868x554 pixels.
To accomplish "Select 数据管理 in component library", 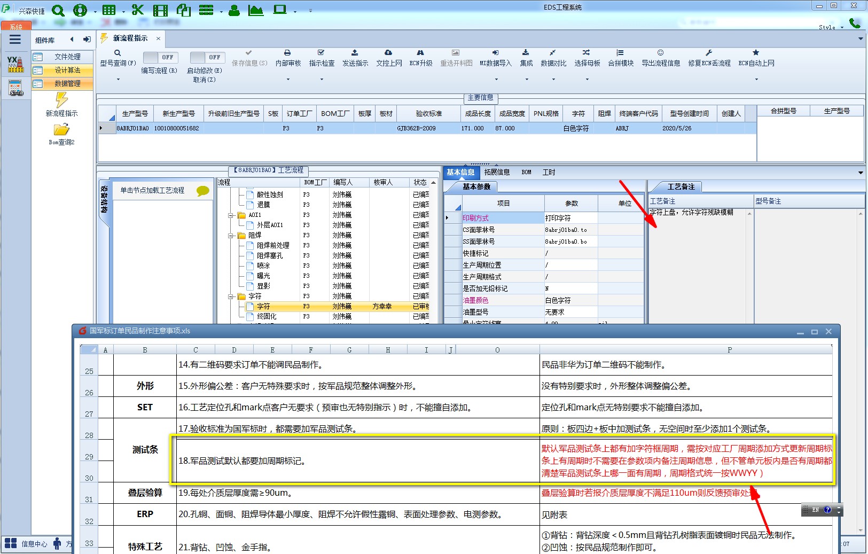I will (x=62, y=83).
